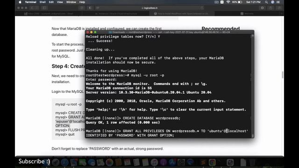
Task: Open Music from the Dock
Action: 154,162
